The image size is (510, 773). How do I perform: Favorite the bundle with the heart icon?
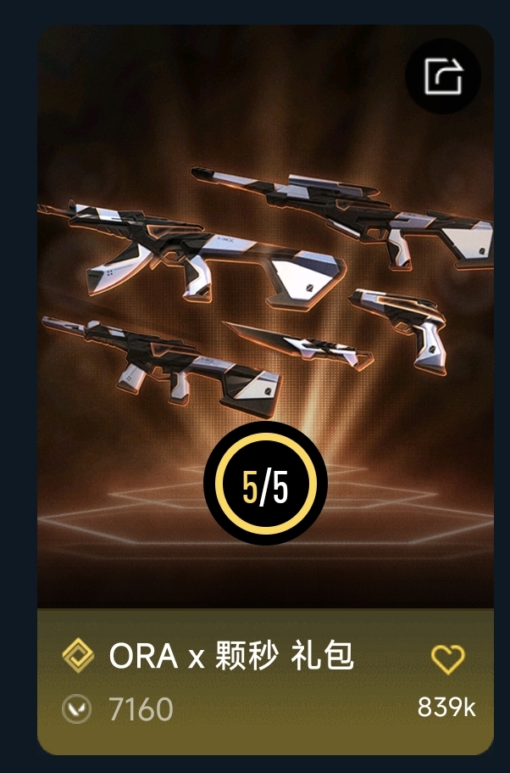[x=447, y=658]
